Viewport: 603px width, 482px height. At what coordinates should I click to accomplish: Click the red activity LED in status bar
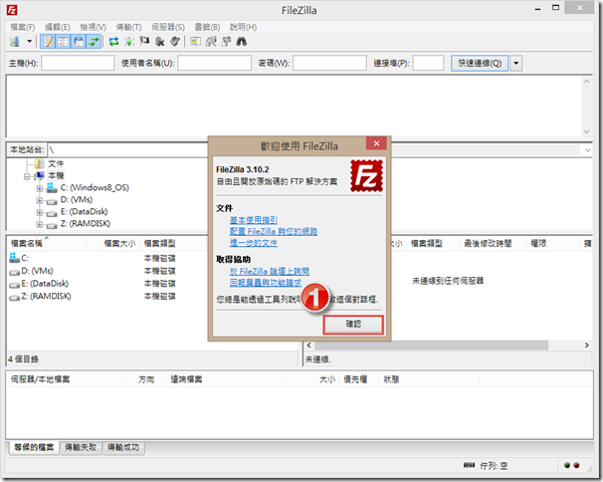click(x=576, y=465)
